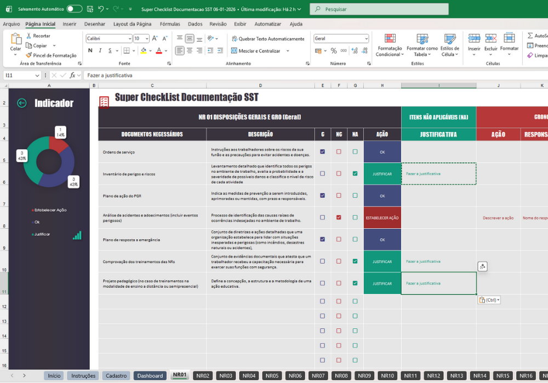
Task: Uncheck the G checkbox for Ordens de serviço
Action: [x=322, y=152]
